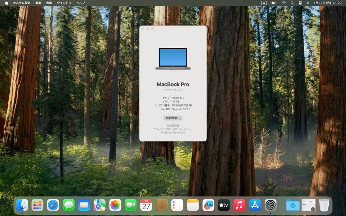Viewport: 346px width, 216px height.
Task: Click the 詳細情報 button
Action: (173, 118)
